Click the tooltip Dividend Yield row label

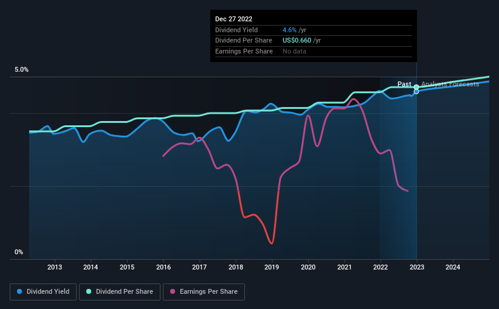(x=236, y=30)
